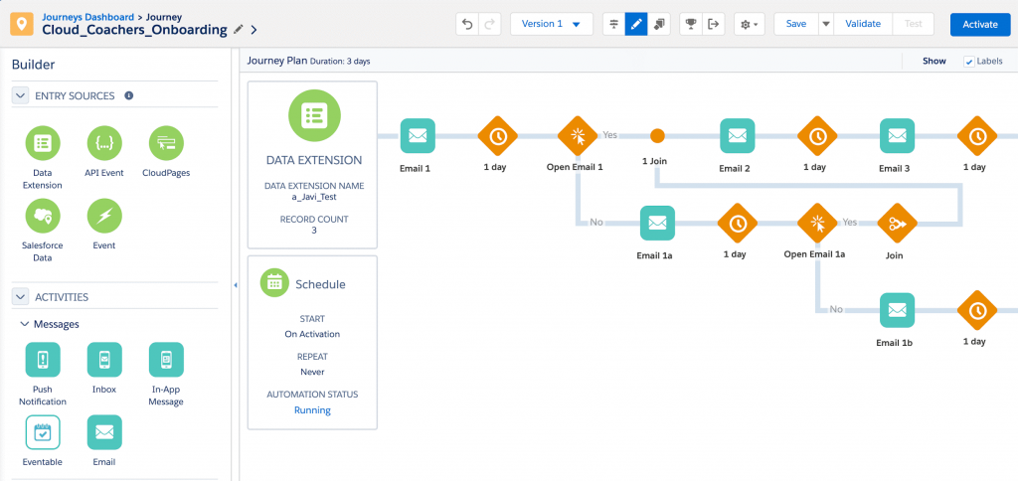Image resolution: width=1018 pixels, height=481 pixels.
Task: Click the 1 Join orange dot
Action: (x=657, y=136)
